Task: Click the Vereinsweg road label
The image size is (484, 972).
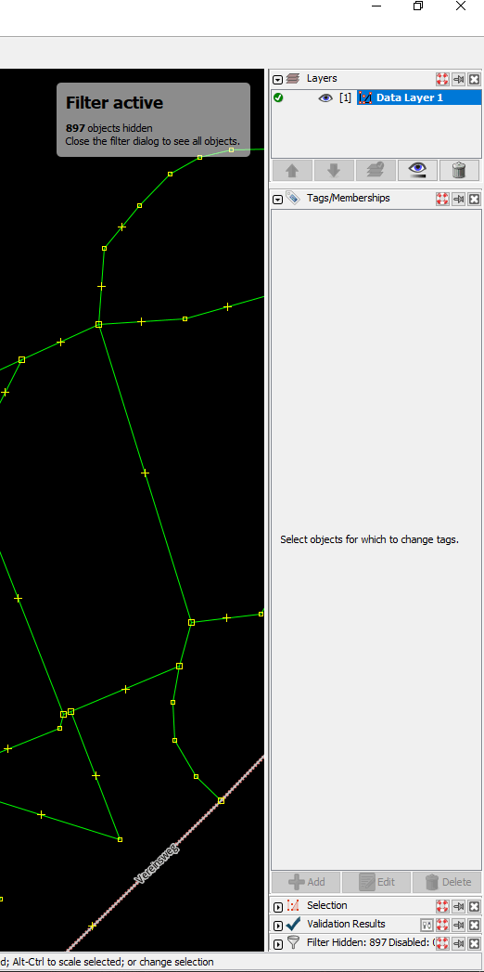Action: click(158, 862)
